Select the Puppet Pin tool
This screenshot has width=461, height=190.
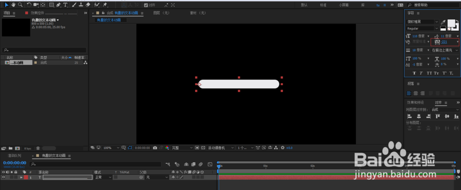(105, 5)
